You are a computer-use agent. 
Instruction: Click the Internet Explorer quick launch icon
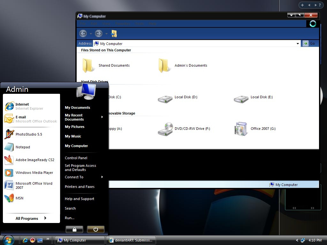25,240
